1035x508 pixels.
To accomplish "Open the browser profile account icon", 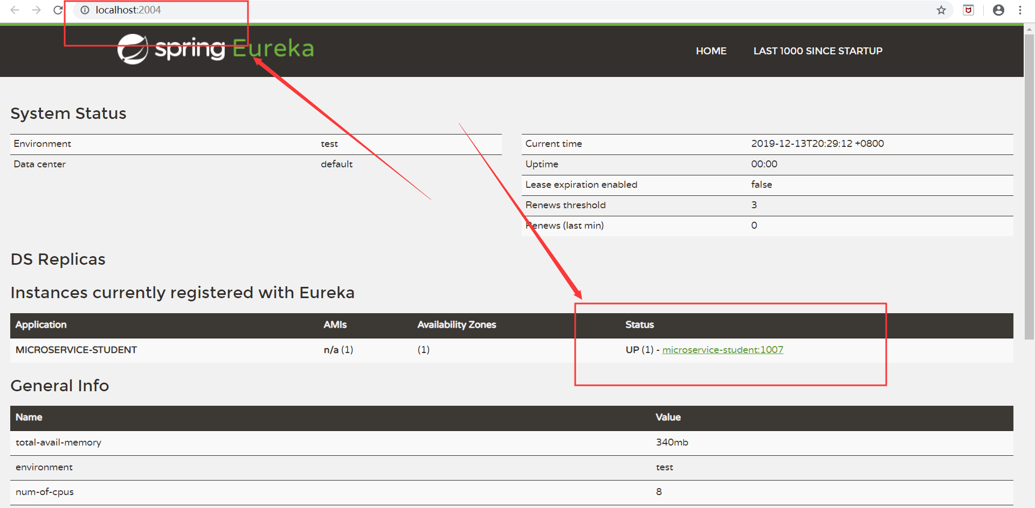I will point(998,10).
